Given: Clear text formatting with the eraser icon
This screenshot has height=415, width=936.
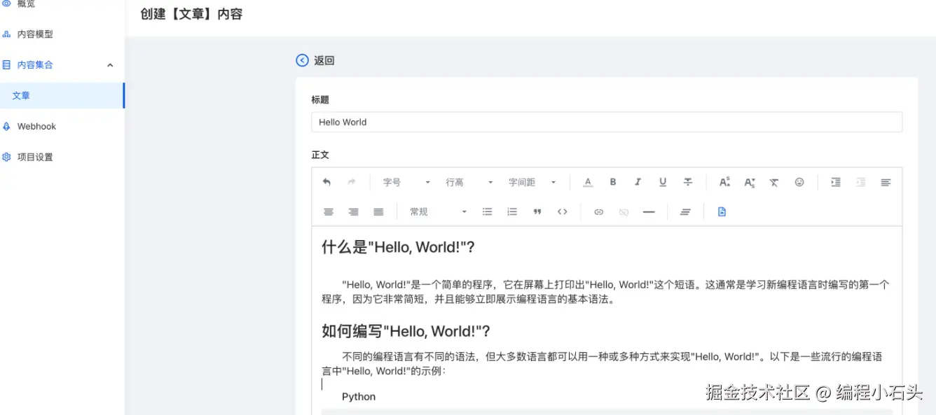Looking at the screenshot, I should click(x=774, y=182).
